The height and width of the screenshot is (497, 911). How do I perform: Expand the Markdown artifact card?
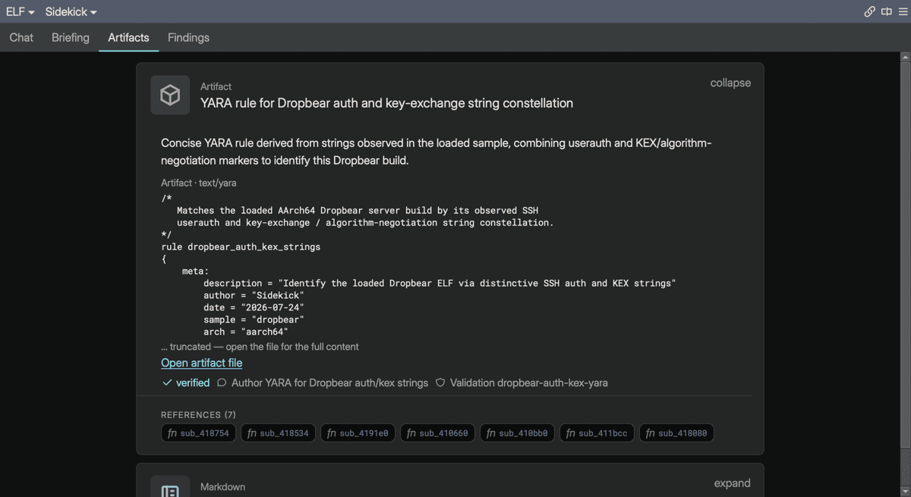[x=732, y=483]
